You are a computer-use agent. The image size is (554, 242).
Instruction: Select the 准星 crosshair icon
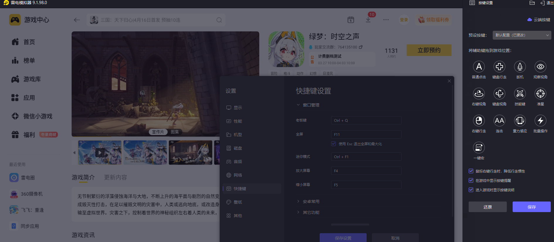coord(541,94)
